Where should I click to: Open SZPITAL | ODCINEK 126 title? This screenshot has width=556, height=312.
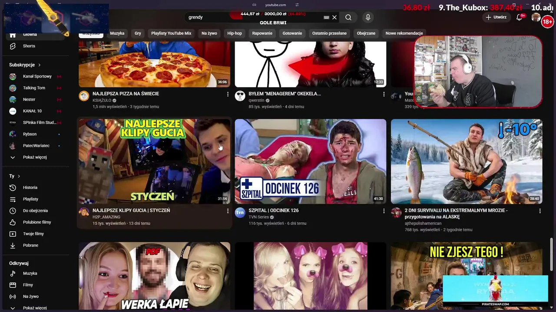(274, 211)
